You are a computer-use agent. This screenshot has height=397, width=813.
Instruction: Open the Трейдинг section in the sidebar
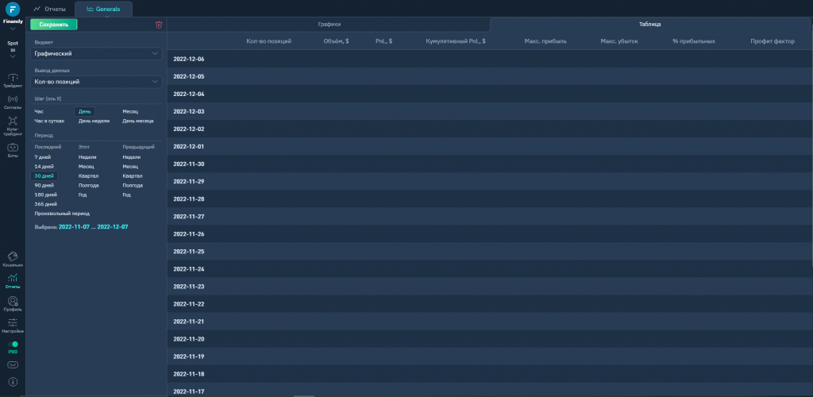click(x=13, y=80)
